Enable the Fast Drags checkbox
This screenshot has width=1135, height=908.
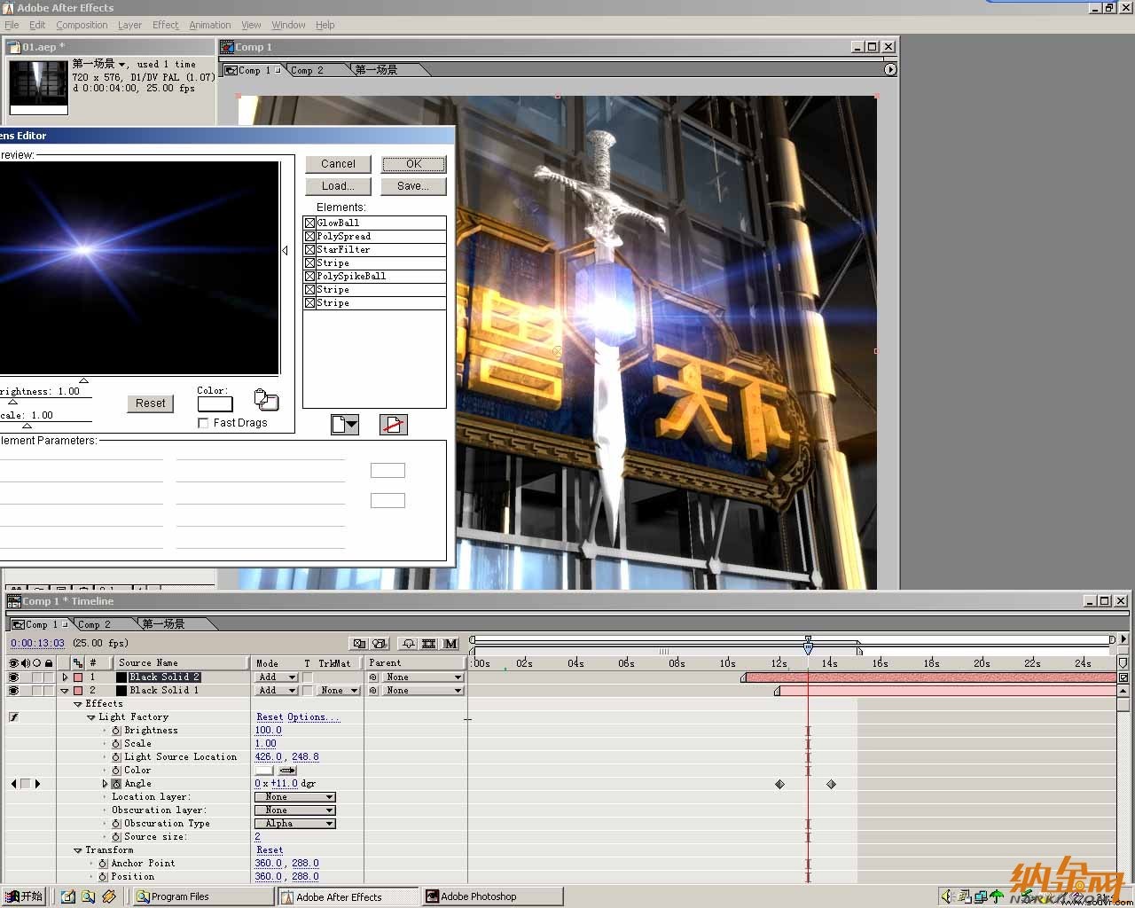click(x=203, y=423)
